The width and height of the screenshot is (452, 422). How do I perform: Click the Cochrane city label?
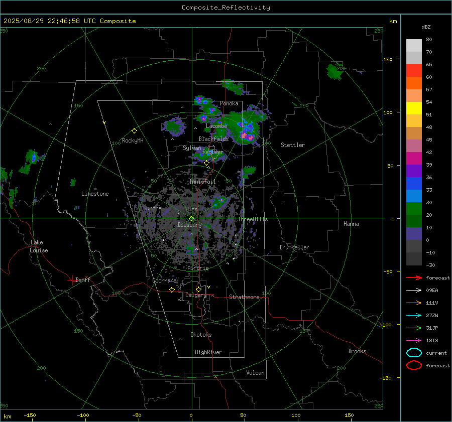coord(164,280)
